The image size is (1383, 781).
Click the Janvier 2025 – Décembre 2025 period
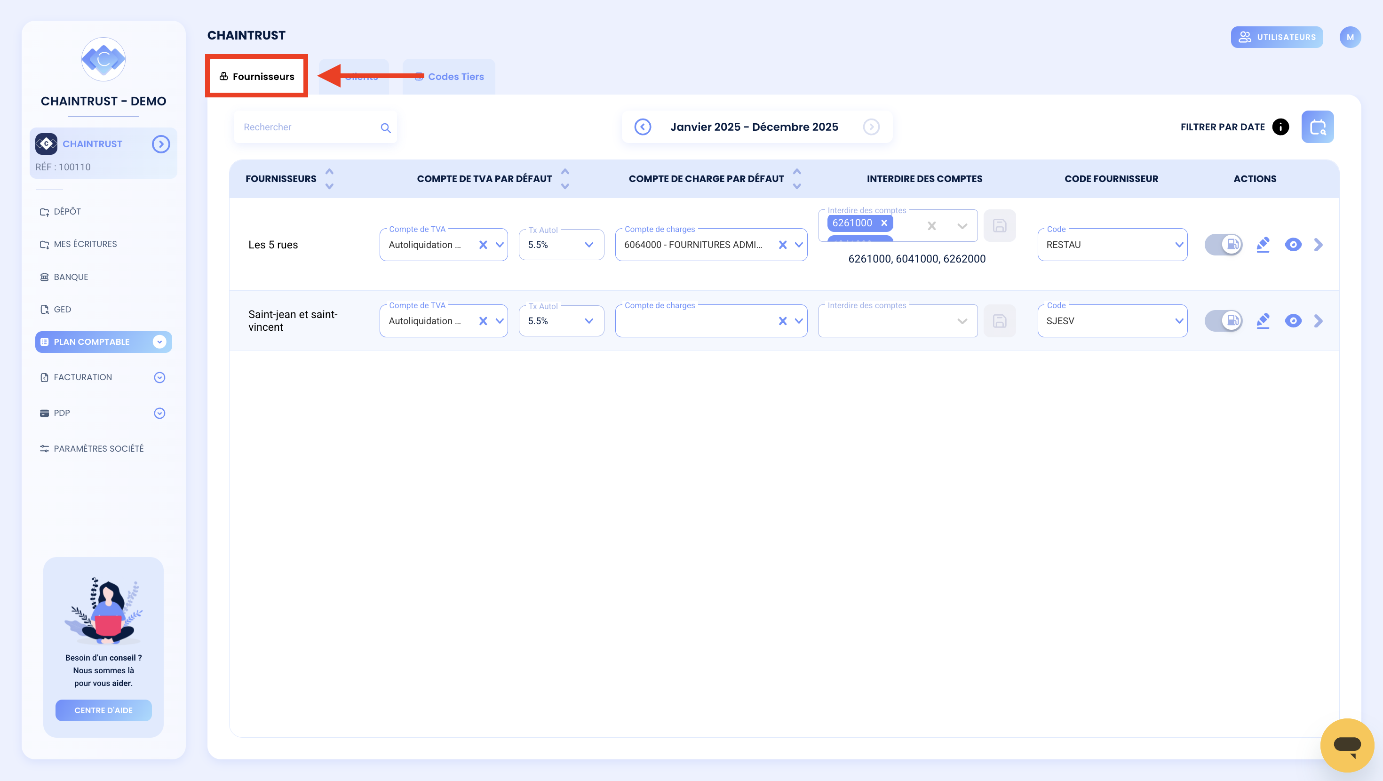point(754,127)
